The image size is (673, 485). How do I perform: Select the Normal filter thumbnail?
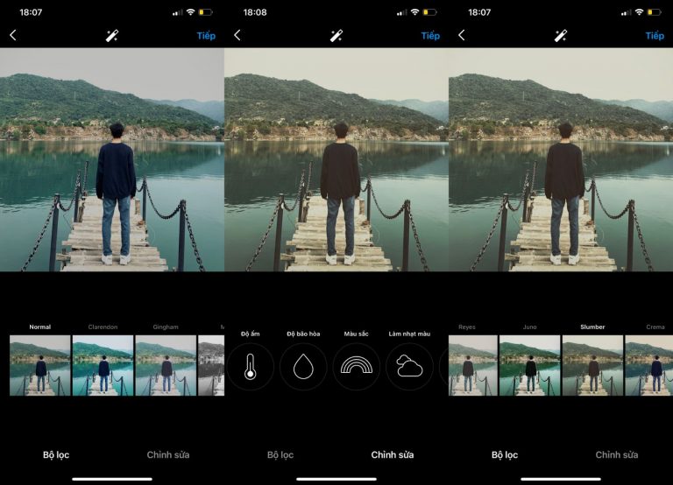click(x=40, y=365)
